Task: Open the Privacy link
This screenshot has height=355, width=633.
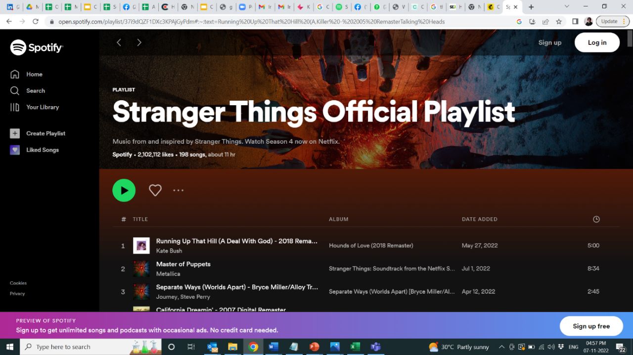Action: [x=17, y=293]
